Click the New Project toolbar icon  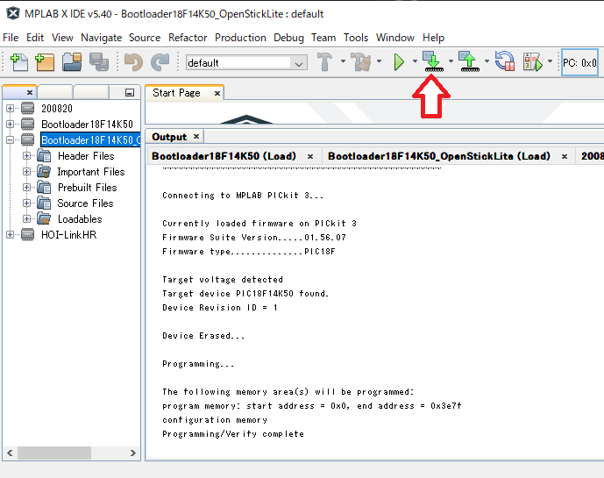point(45,62)
